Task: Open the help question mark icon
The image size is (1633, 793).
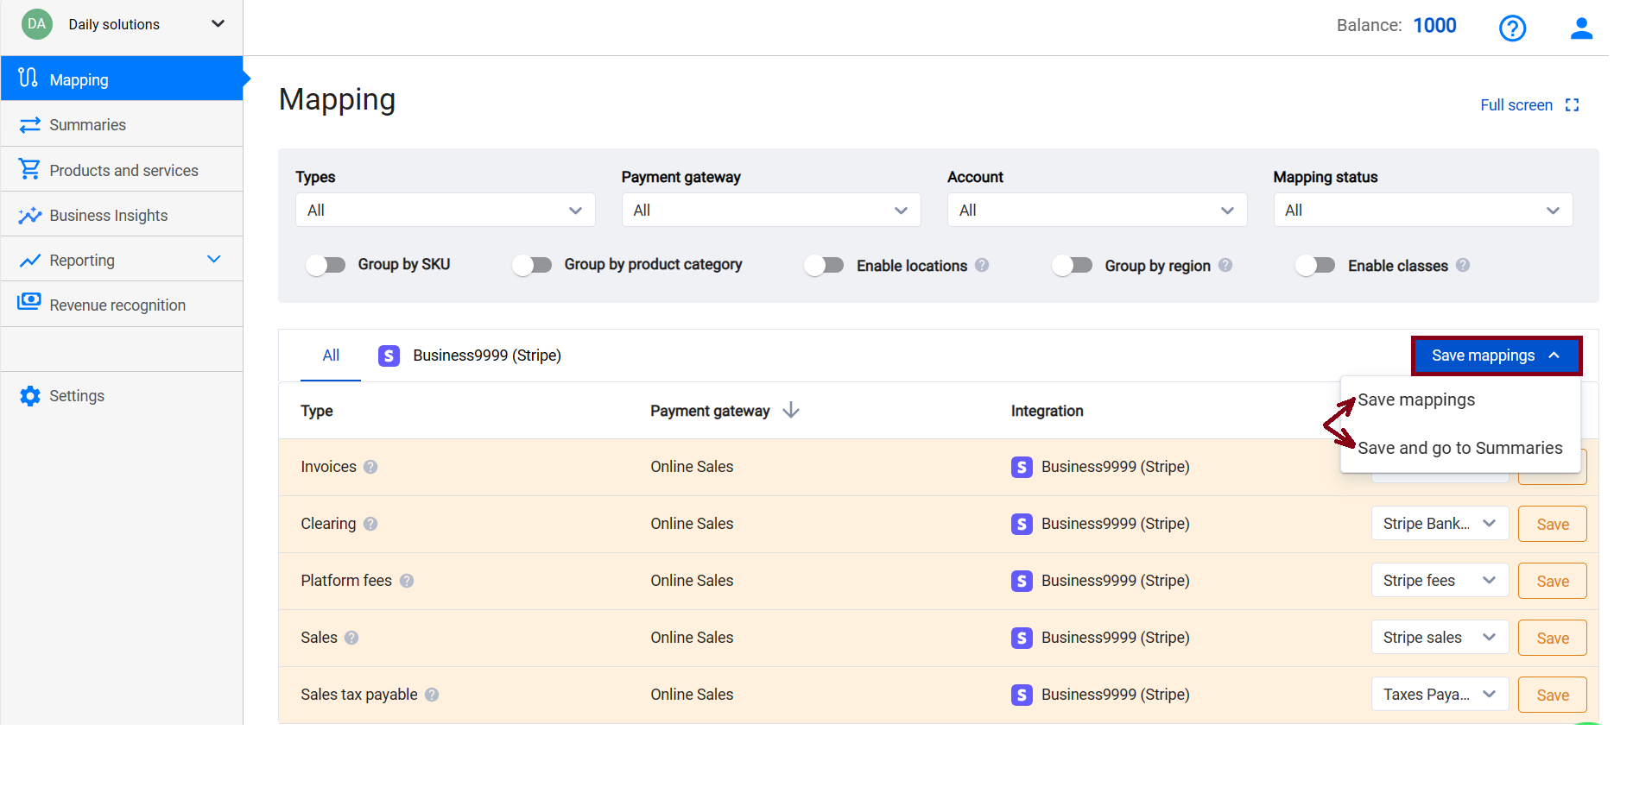Action: click(1513, 28)
